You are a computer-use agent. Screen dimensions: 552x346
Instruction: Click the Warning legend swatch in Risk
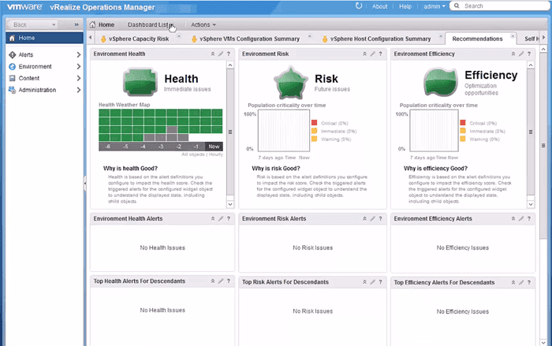(x=315, y=139)
